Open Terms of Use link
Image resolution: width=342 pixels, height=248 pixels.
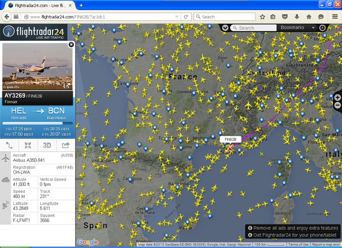(x=298, y=245)
